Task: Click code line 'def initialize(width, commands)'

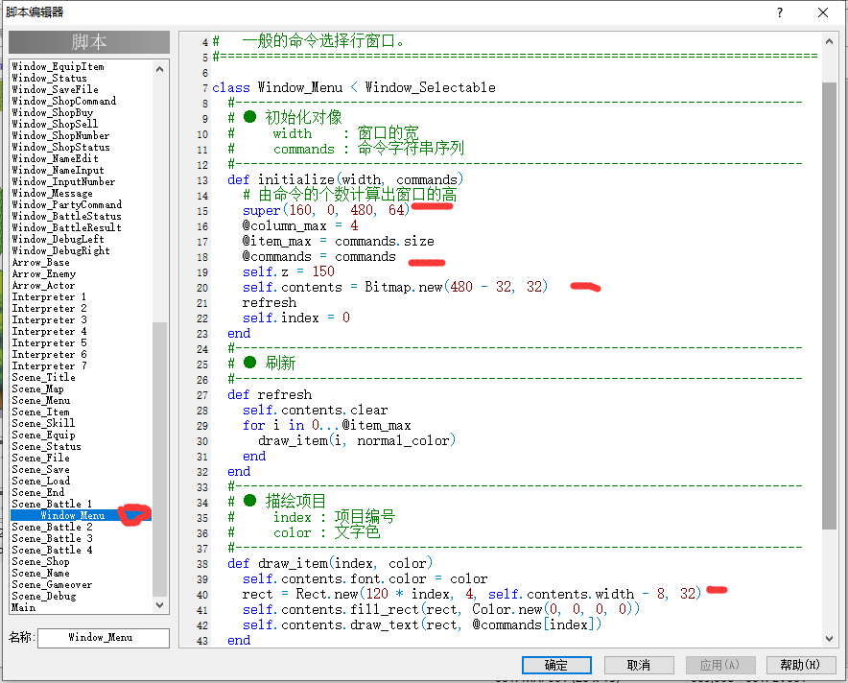Action: click(345, 179)
